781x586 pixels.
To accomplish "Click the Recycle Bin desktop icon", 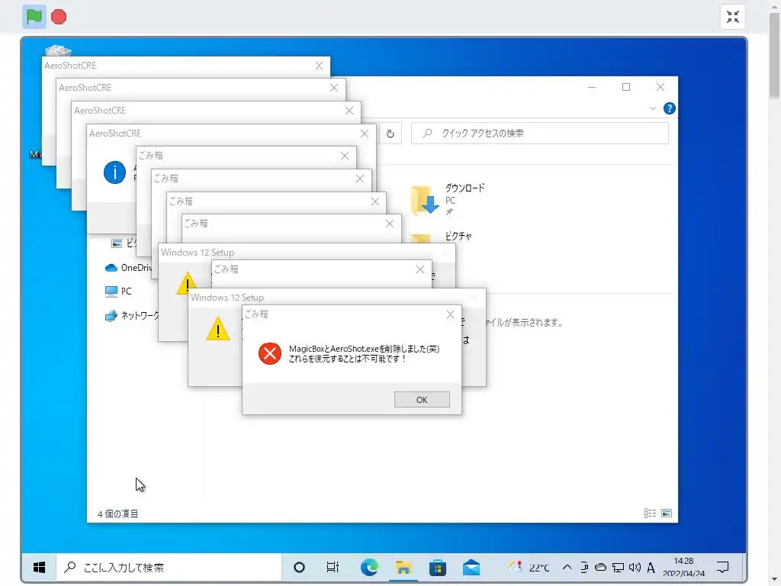I will 58,50.
